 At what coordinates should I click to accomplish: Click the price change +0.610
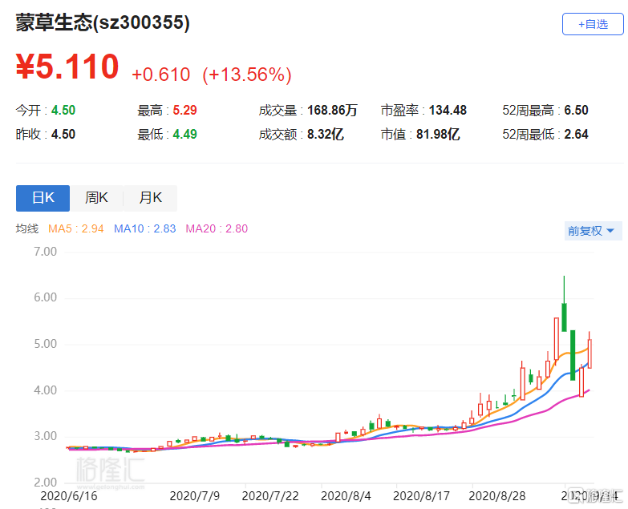coord(161,75)
